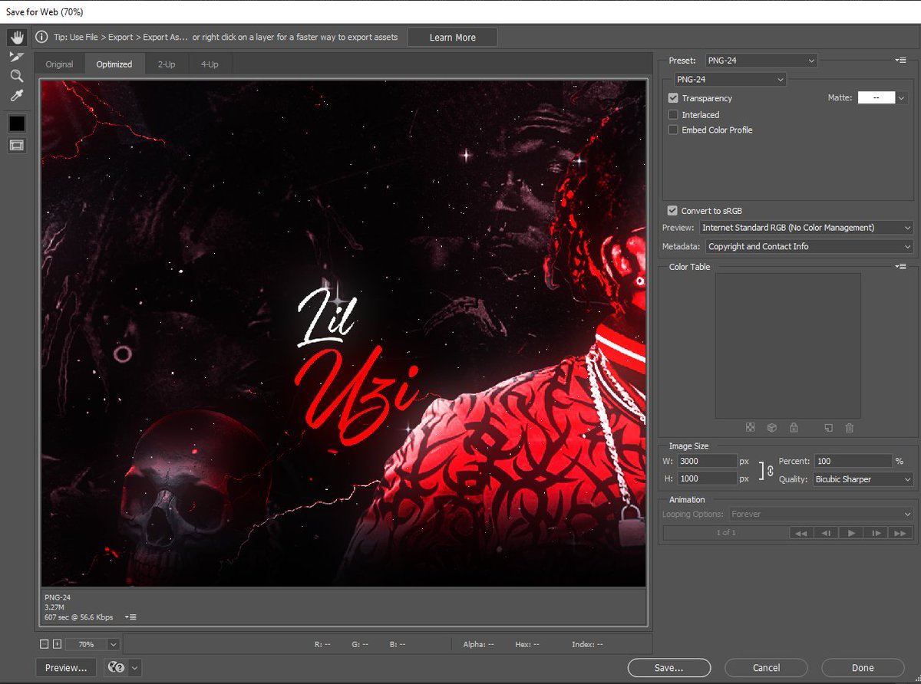Click the empty Color Table area
This screenshot has width=921, height=684.
(x=788, y=345)
